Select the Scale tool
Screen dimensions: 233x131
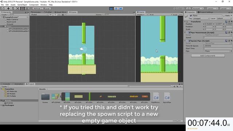17,9
